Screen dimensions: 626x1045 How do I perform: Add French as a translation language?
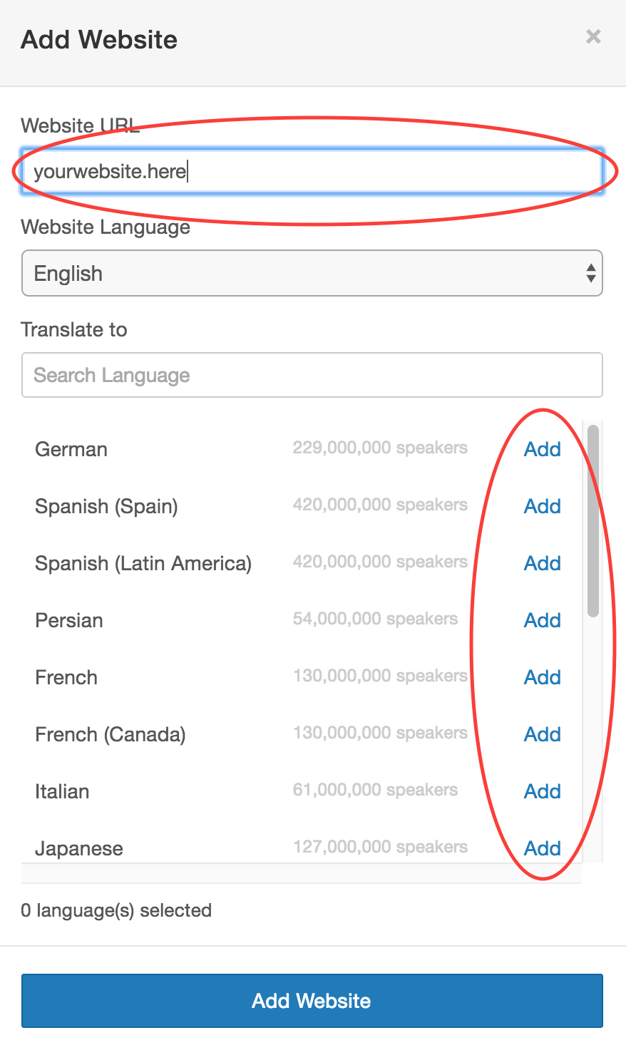(x=542, y=677)
